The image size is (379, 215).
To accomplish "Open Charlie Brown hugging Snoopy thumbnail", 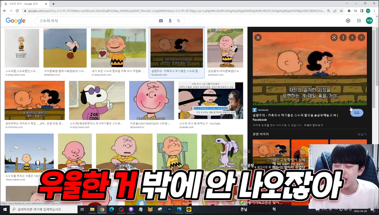I will [225, 48].
